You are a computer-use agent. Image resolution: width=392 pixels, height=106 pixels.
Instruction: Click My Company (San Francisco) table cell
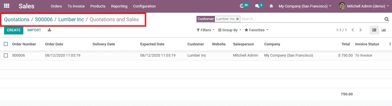tap(288, 55)
